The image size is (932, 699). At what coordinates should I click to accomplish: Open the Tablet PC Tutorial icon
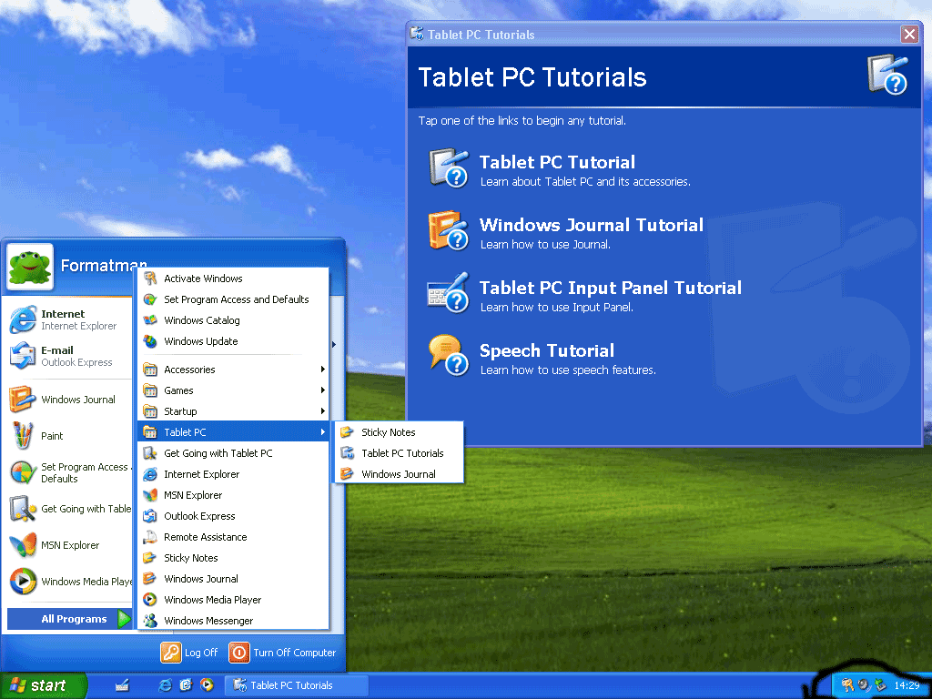pyautogui.click(x=449, y=168)
